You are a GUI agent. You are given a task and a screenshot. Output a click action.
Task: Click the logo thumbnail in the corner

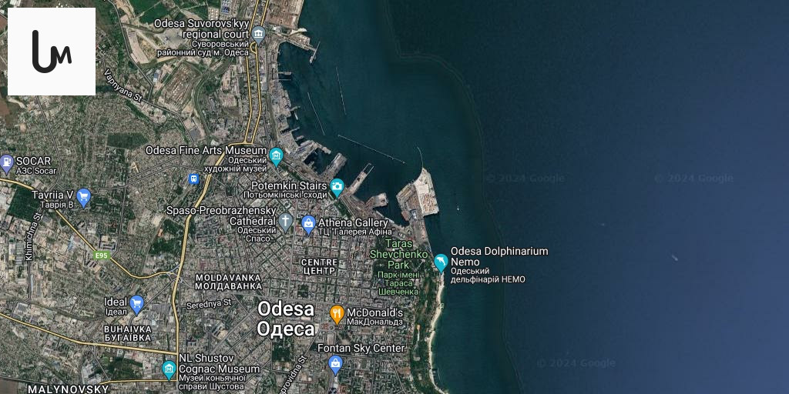click(x=52, y=52)
